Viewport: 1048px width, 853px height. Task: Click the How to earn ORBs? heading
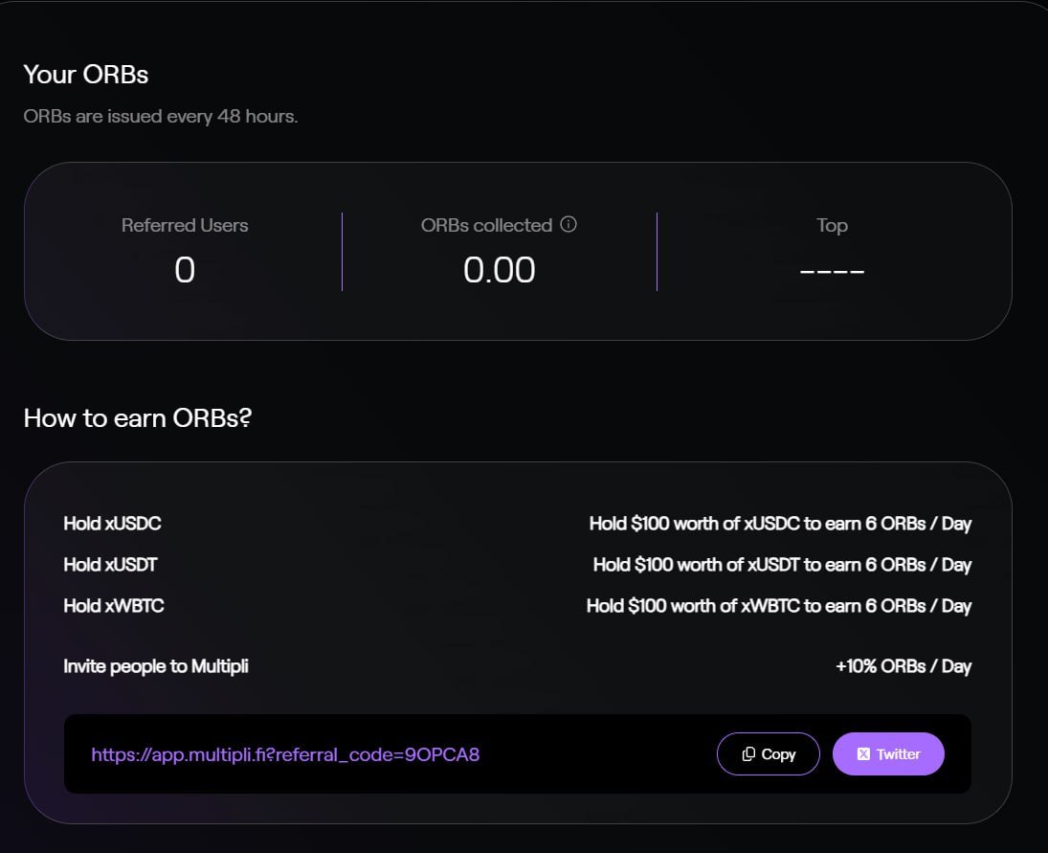pyautogui.click(x=137, y=418)
